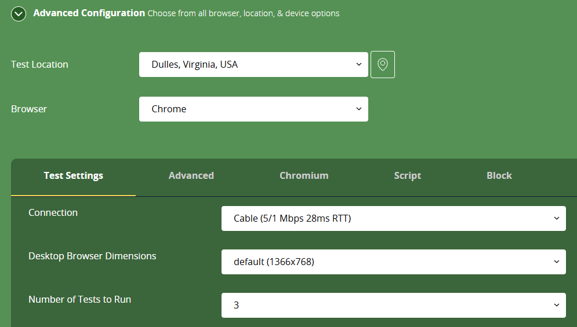Click the Browser field label

pyautogui.click(x=28, y=109)
